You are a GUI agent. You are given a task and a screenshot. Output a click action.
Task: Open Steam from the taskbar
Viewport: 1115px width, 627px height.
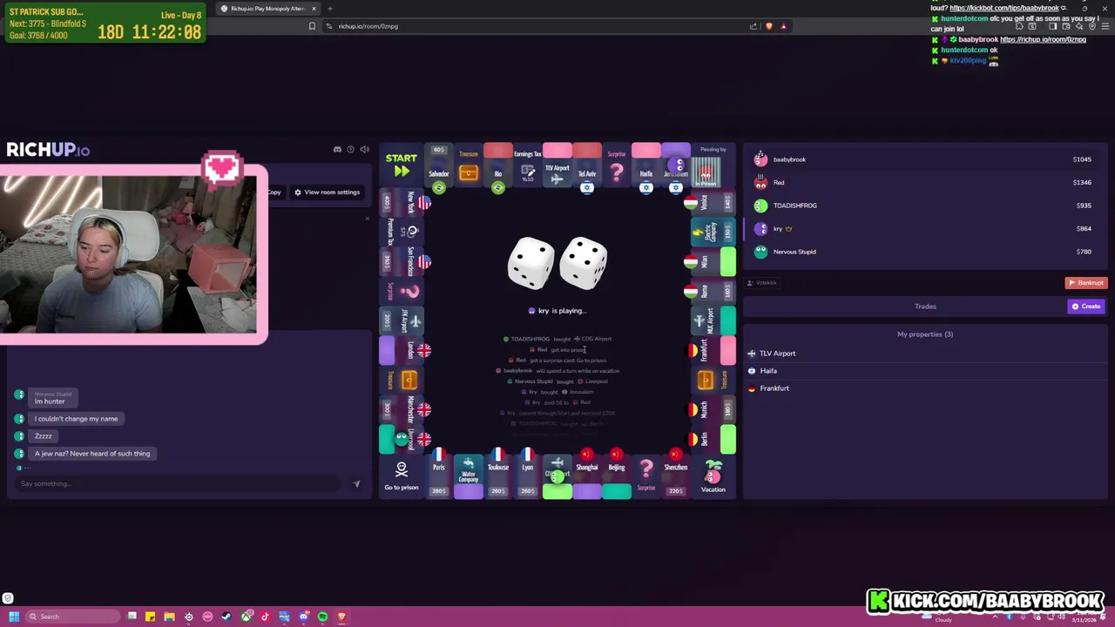[226, 617]
